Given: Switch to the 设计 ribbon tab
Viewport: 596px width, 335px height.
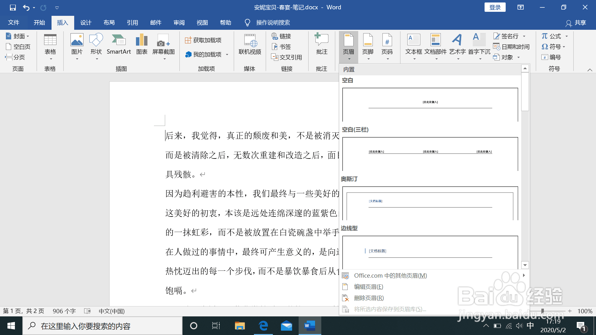Looking at the screenshot, I should [x=86, y=22].
